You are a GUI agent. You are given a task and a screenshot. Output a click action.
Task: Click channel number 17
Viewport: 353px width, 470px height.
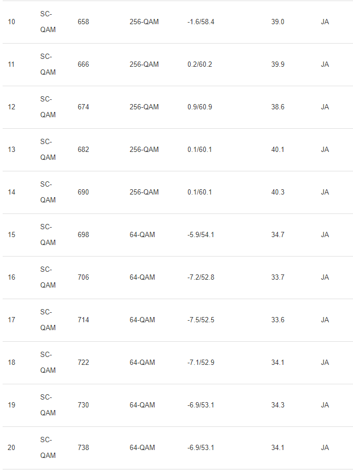point(12,320)
